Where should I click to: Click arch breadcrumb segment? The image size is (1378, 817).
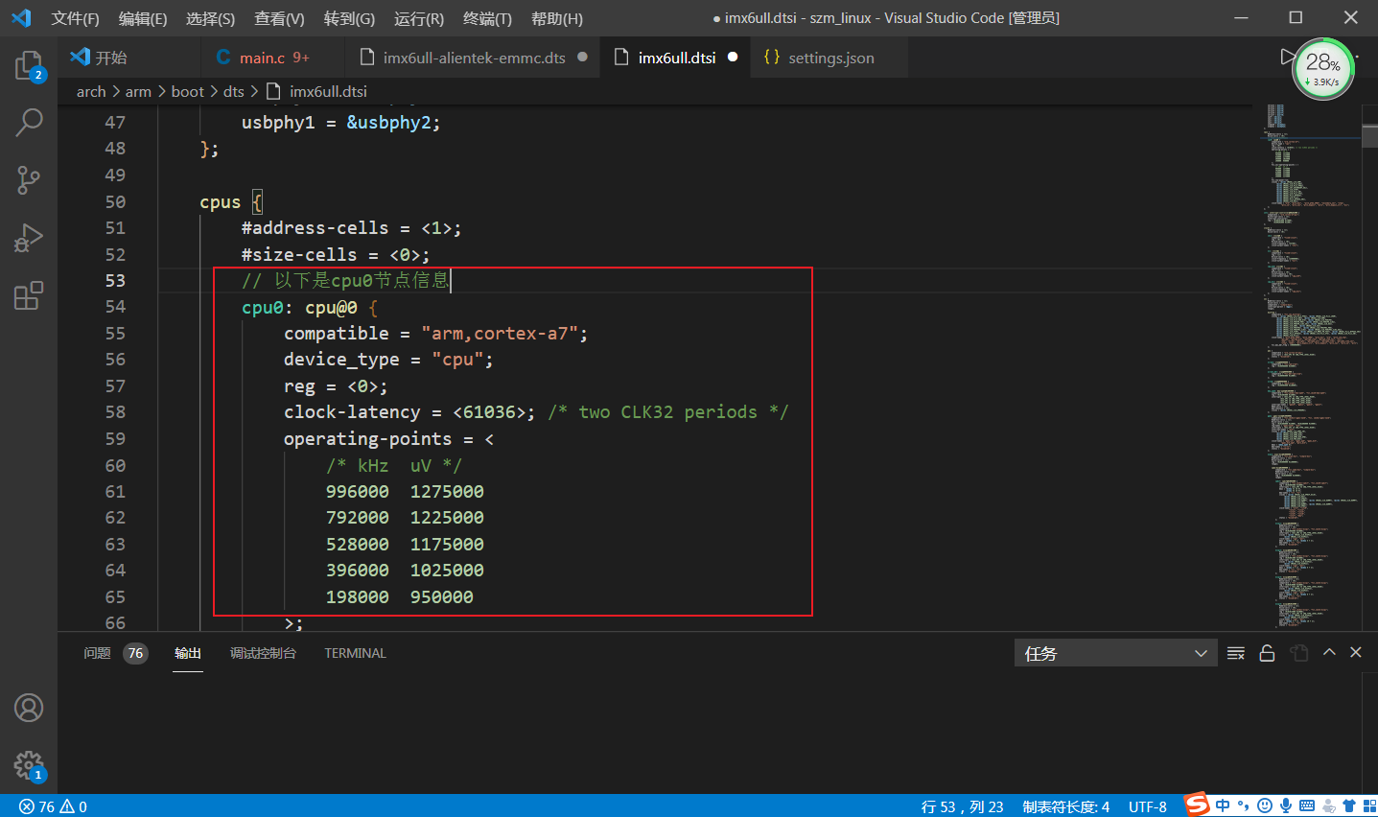[91, 91]
